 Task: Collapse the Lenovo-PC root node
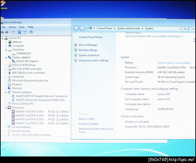coord(2,38)
